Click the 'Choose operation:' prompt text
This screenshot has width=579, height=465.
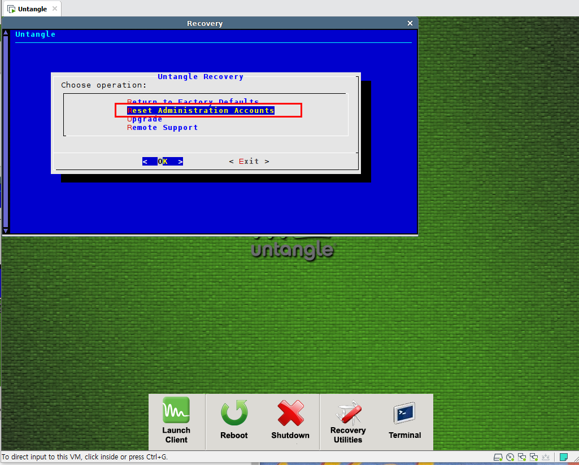(104, 85)
